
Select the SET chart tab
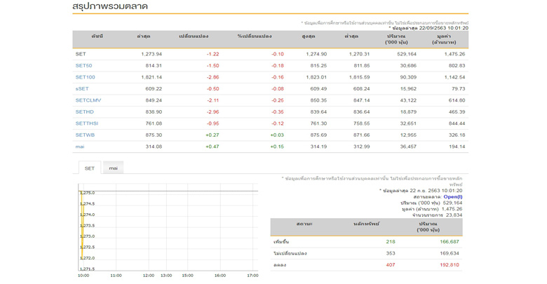[x=89, y=168]
